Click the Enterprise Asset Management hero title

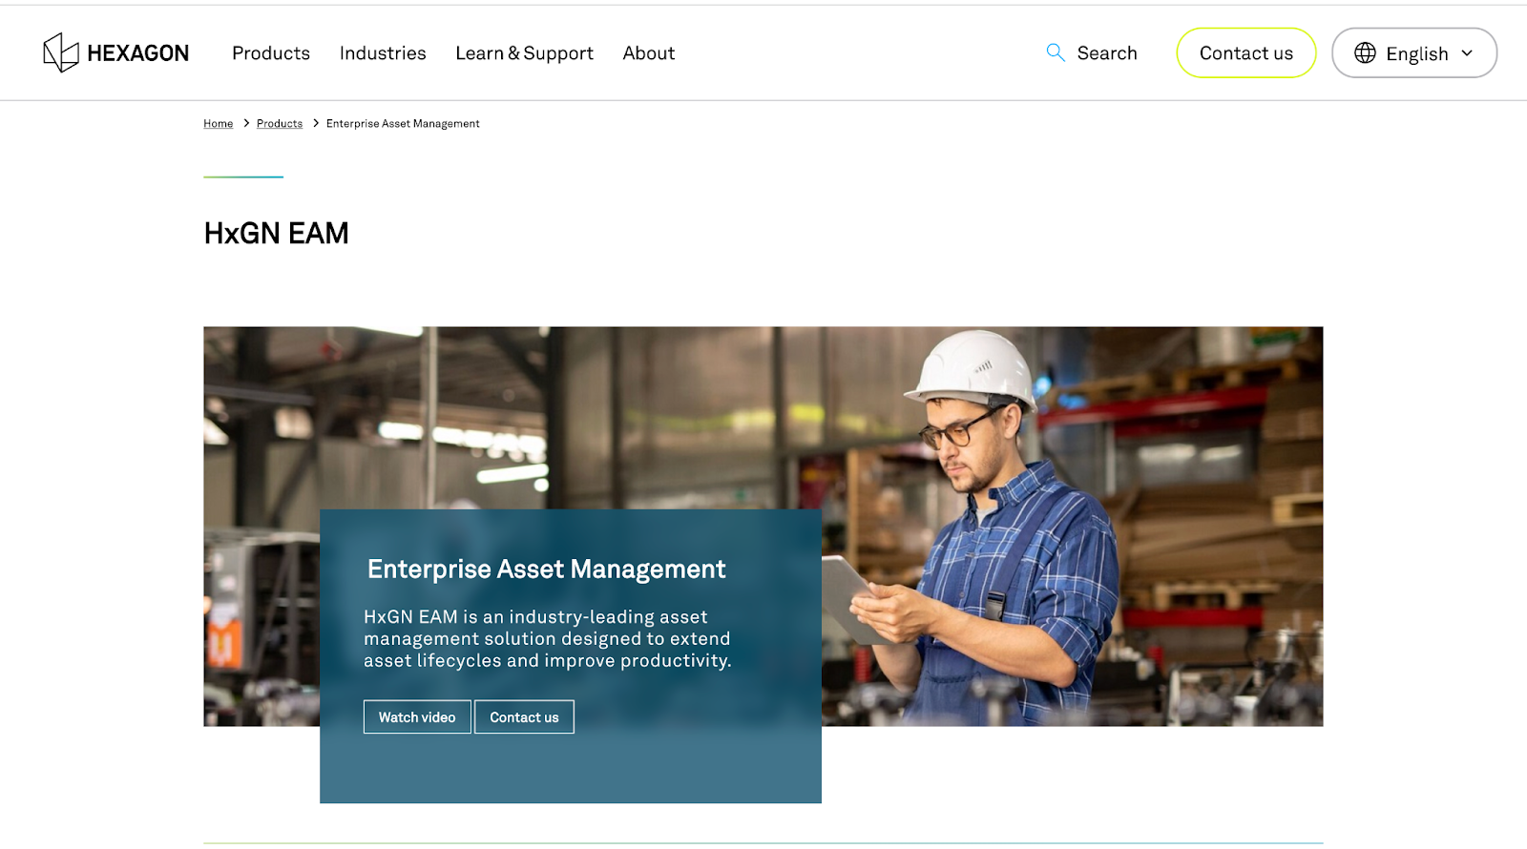pos(546,569)
